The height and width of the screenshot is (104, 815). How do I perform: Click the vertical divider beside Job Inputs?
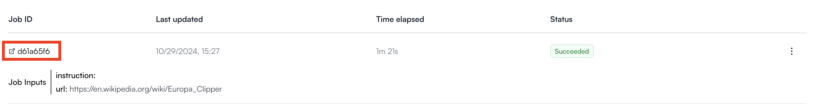tap(51, 82)
